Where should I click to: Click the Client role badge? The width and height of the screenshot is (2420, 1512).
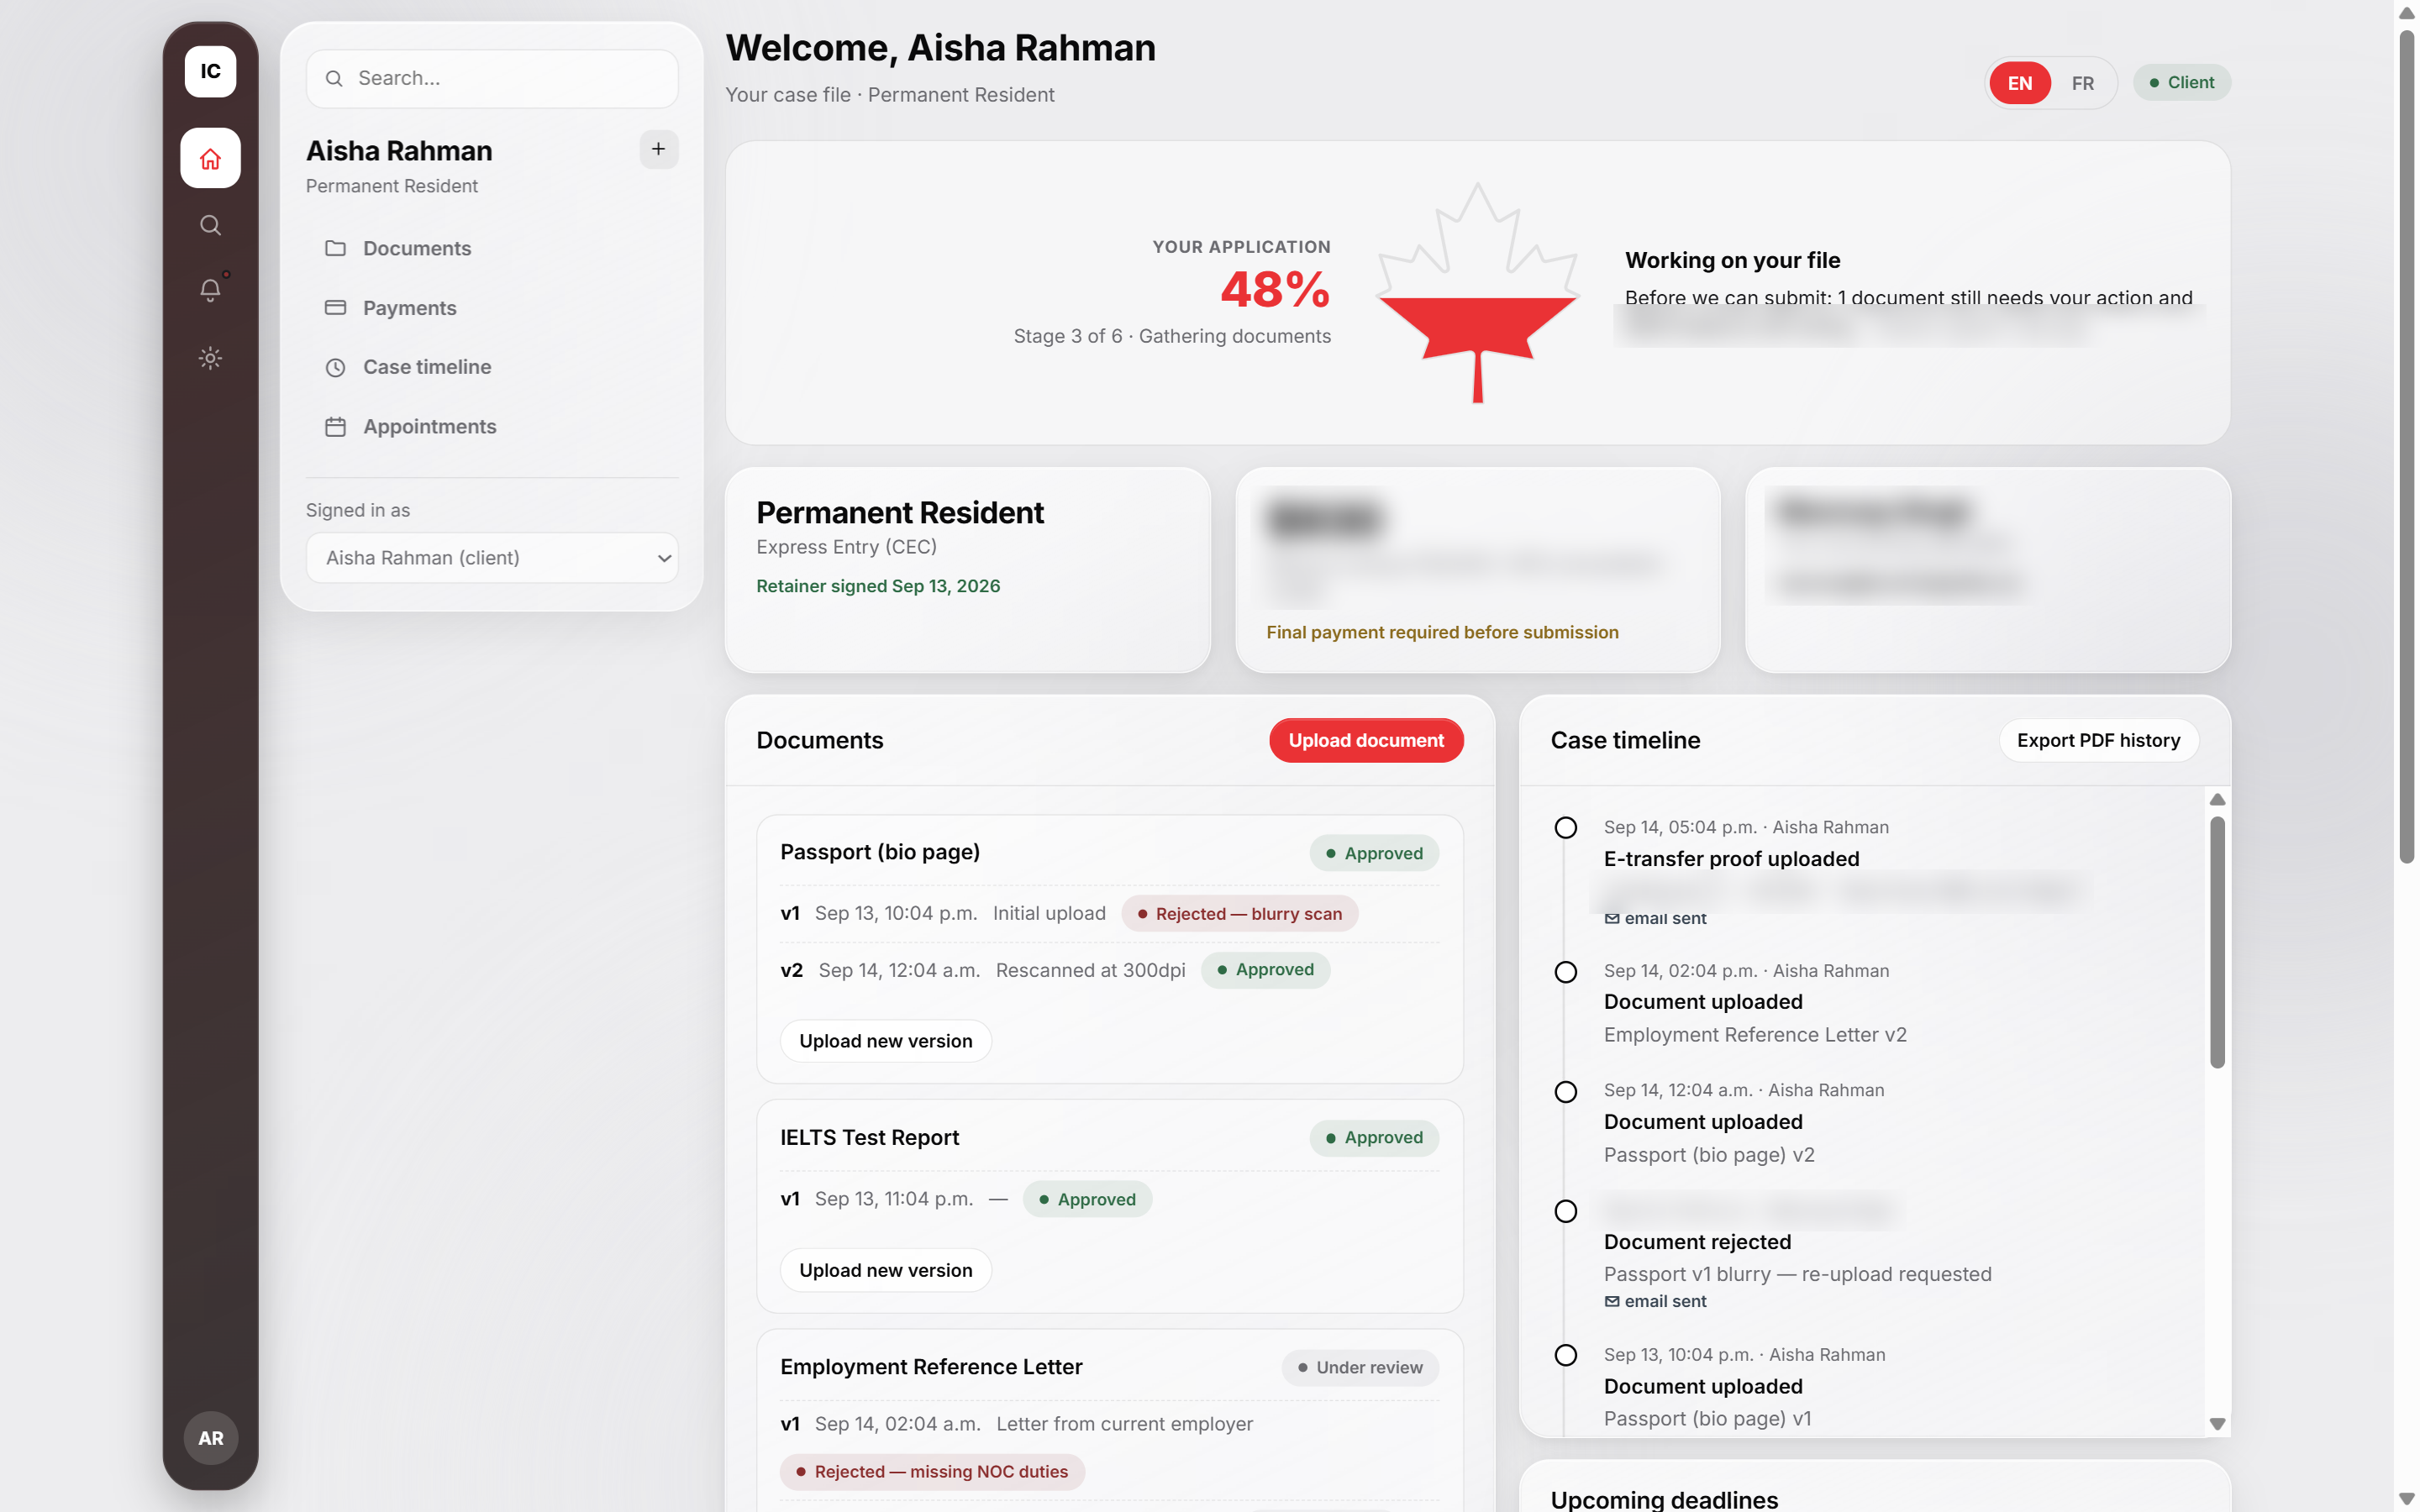[x=2181, y=83]
